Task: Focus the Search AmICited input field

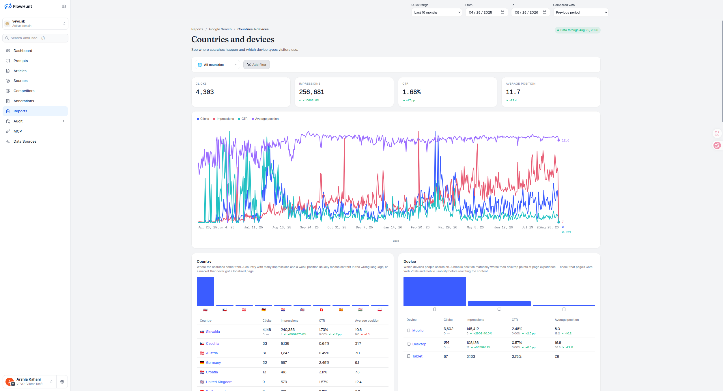Action: coord(35,38)
